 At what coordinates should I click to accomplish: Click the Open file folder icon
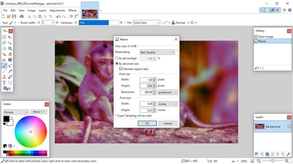tap(9, 16)
